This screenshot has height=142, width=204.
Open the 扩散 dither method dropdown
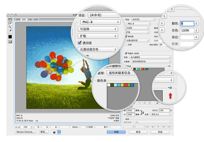137,32
